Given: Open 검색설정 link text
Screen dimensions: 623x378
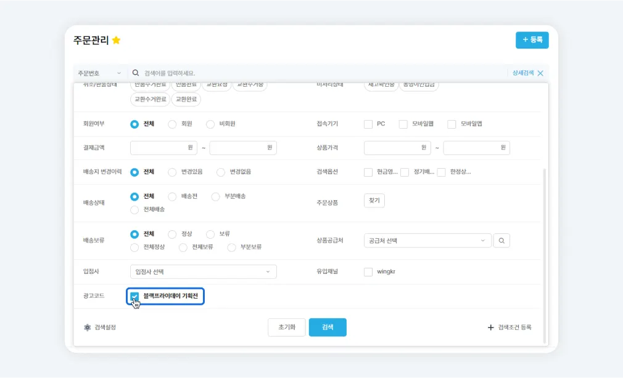Looking at the screenshot, I should click(x=105, y=328).
